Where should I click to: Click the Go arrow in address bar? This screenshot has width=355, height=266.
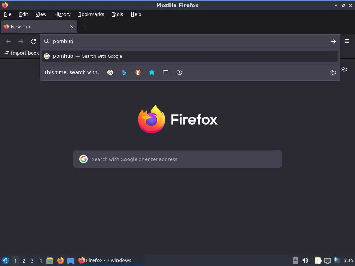click(333, 42)
